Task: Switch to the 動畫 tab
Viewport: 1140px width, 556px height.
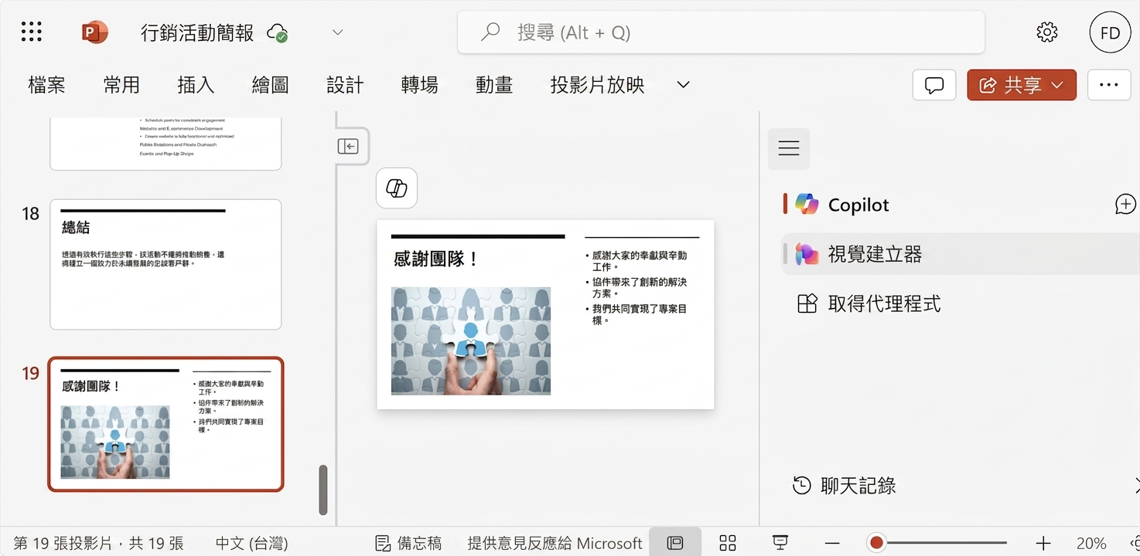Action: point(494,85)
